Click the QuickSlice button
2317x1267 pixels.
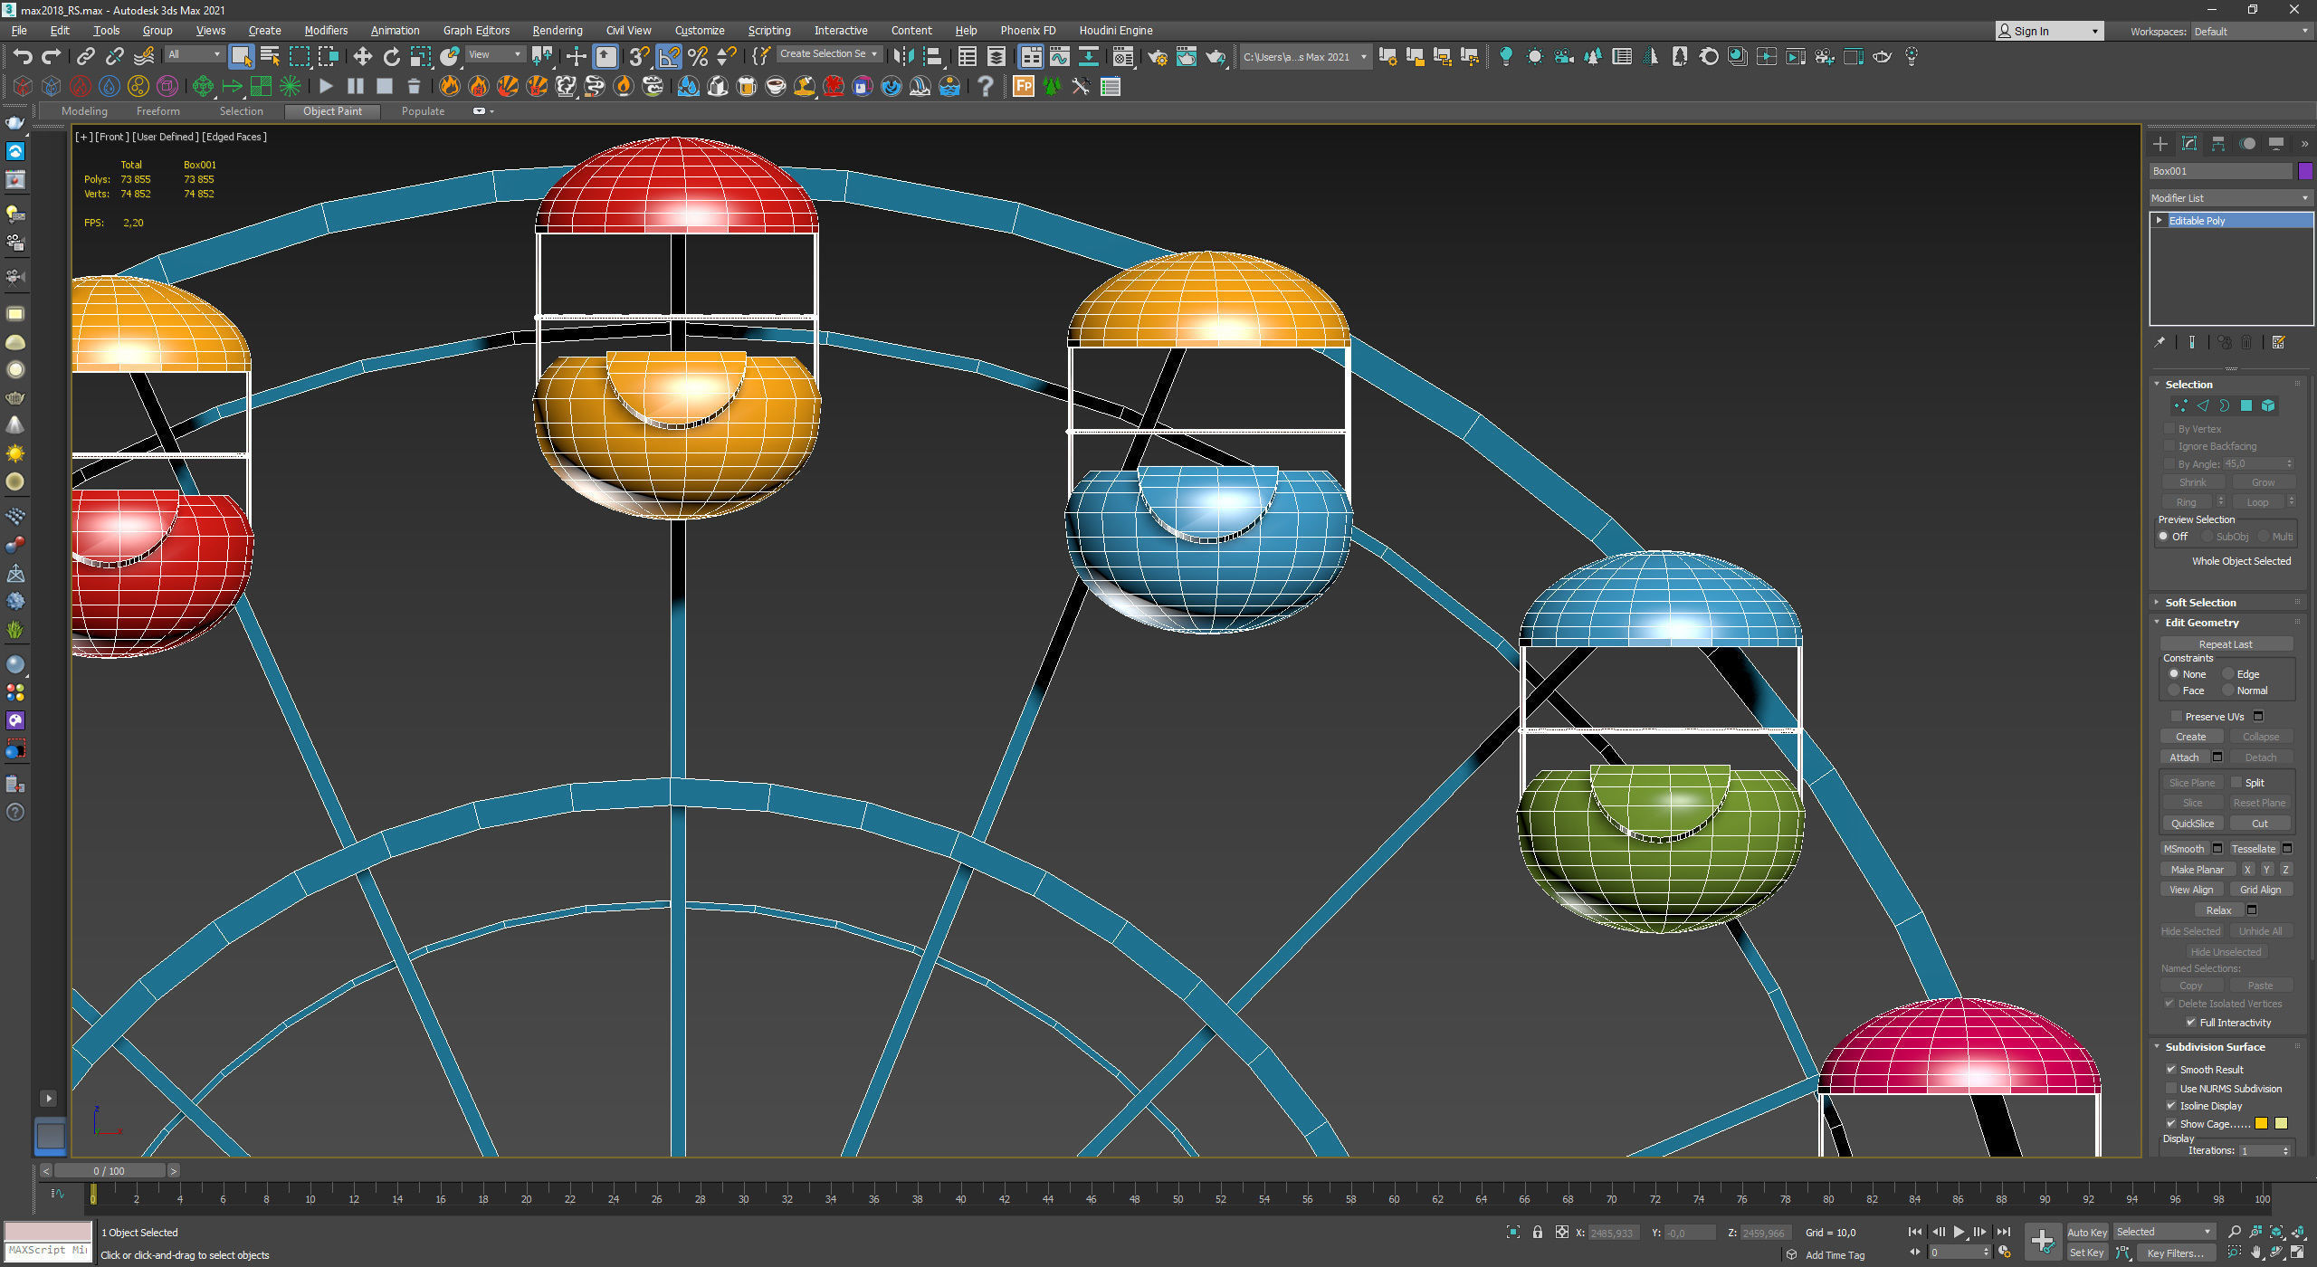click(2192, 823)
